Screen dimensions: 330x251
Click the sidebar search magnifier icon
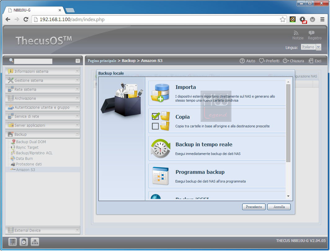(11, 60)
